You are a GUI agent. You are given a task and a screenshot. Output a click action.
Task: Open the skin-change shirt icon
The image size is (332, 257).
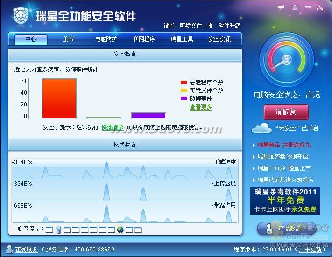click(x=295, y=7)
